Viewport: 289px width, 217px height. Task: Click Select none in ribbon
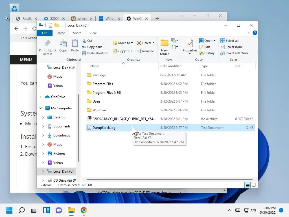coord(231,47)
